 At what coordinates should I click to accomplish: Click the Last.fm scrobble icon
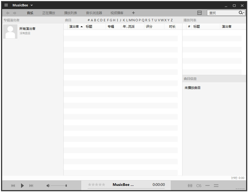199,186
